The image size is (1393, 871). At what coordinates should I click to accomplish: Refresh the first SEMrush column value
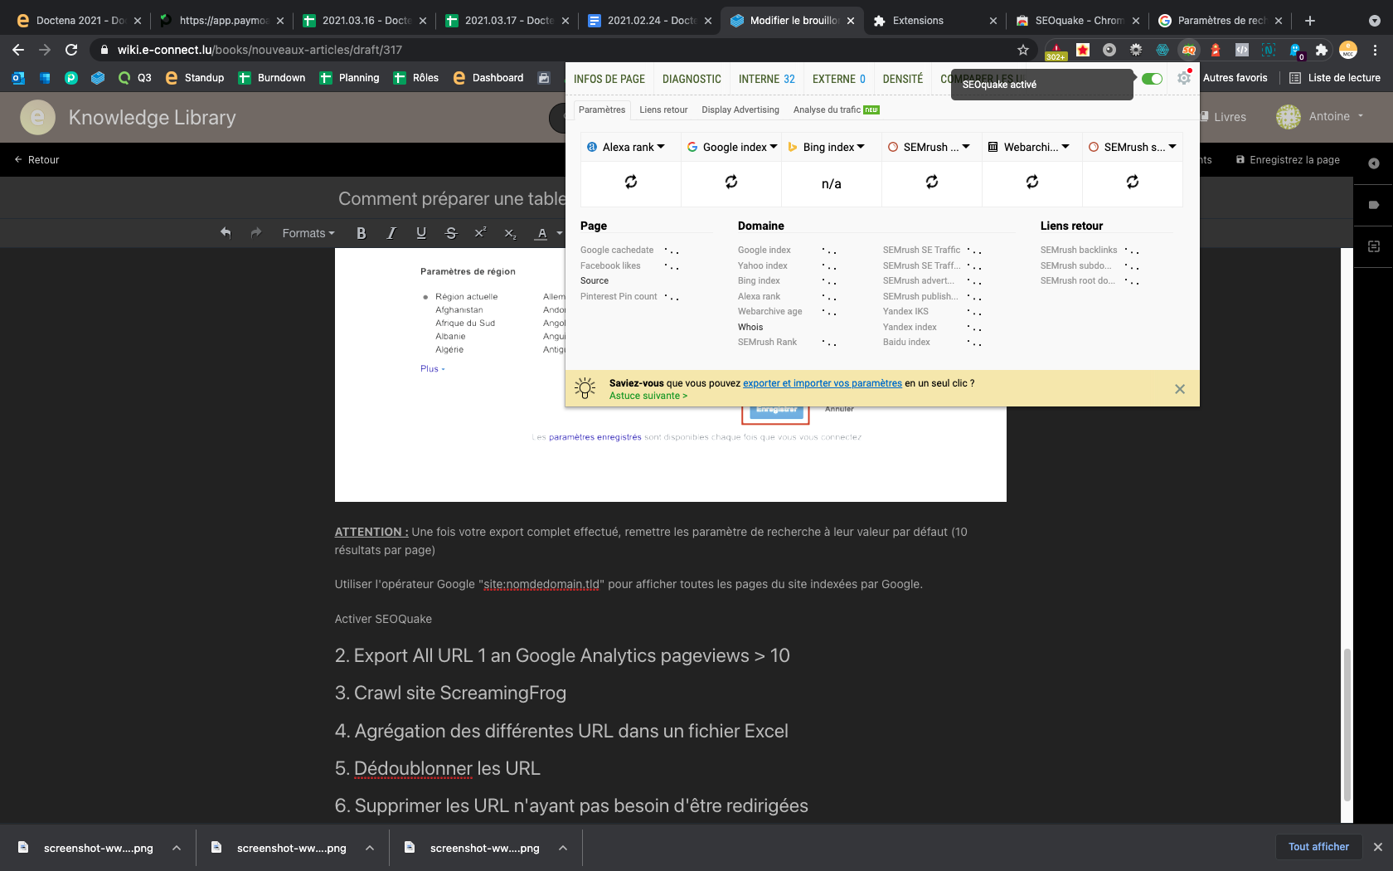932,182
